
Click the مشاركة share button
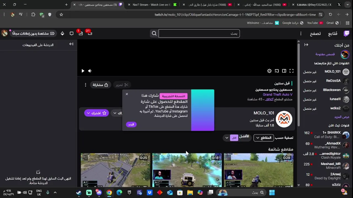coord(100,85)
